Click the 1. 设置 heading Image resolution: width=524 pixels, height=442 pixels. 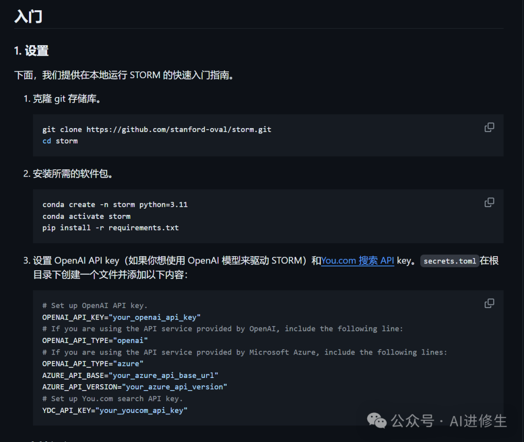(x=32, y=51)
